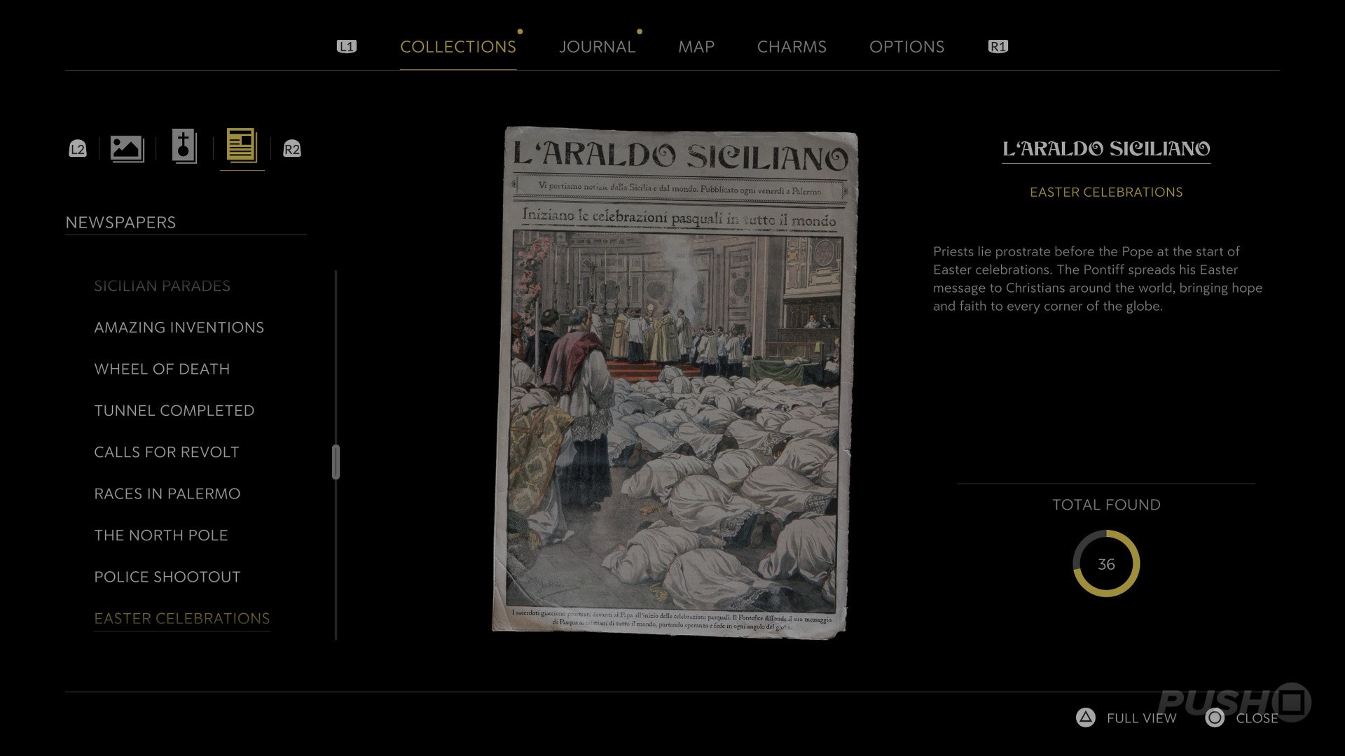
Task: Select Wheel of Death newspaper entry
Action: coord(162,369)
